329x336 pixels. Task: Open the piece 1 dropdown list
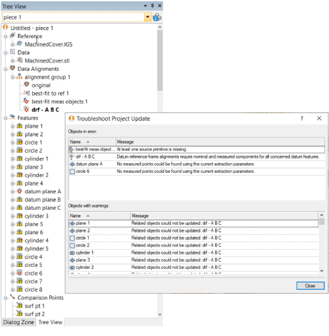coord(147,17)
